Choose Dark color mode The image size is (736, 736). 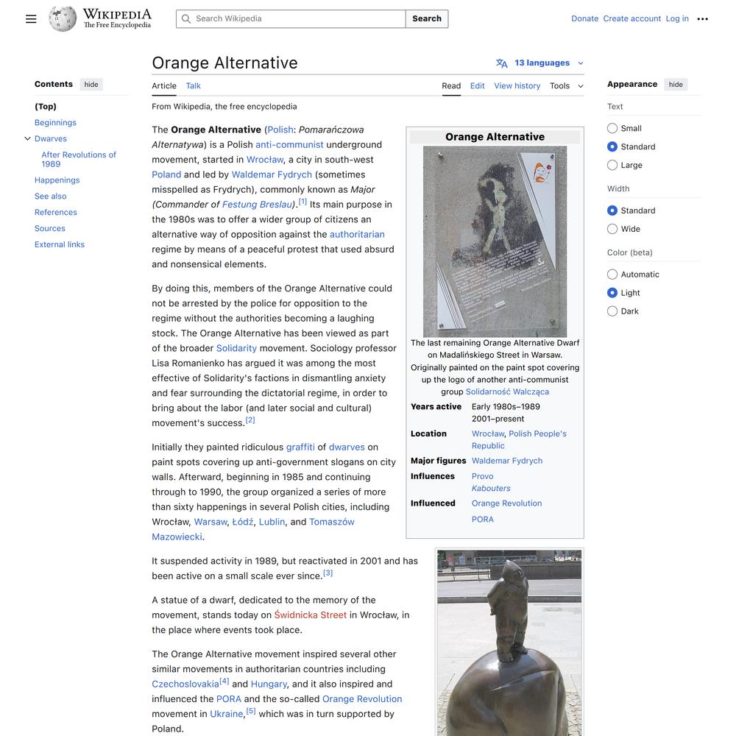click(612, 311)
